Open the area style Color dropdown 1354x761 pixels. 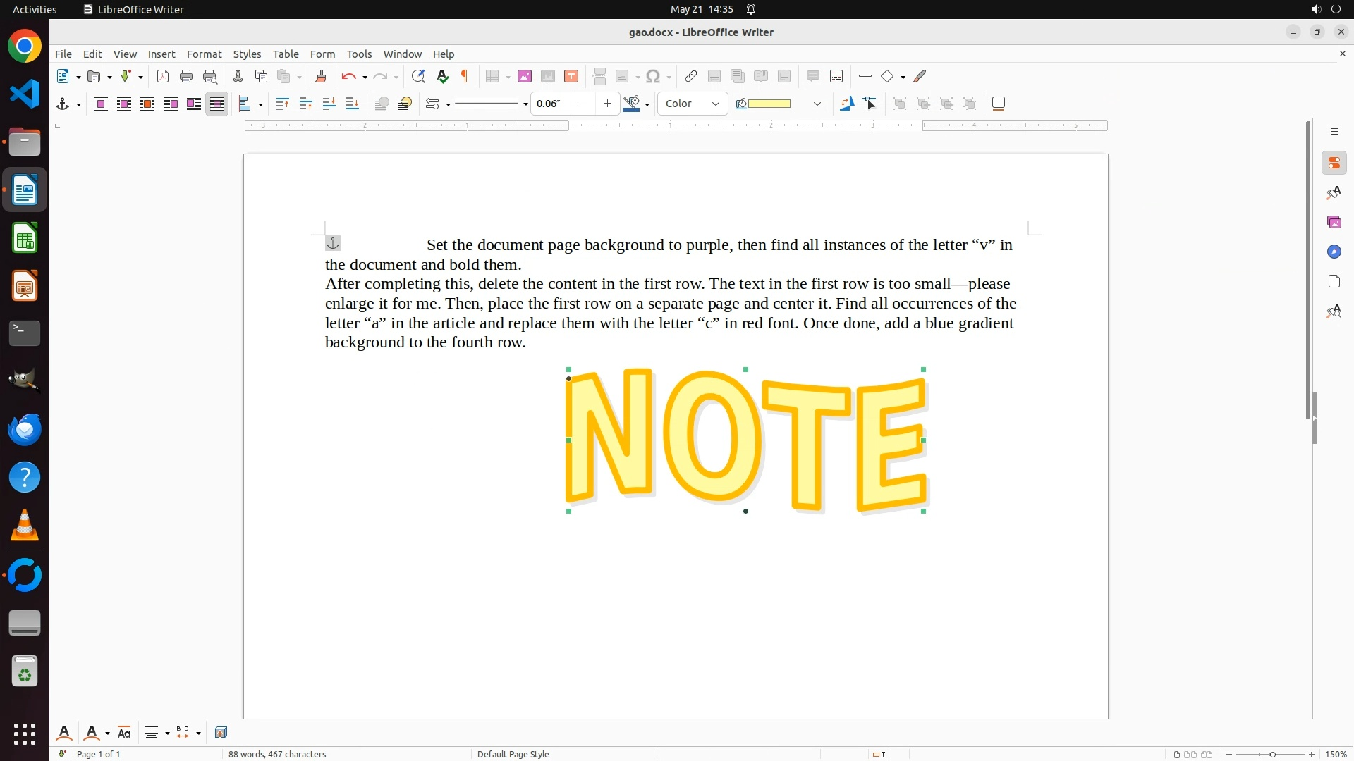point(693,104)
